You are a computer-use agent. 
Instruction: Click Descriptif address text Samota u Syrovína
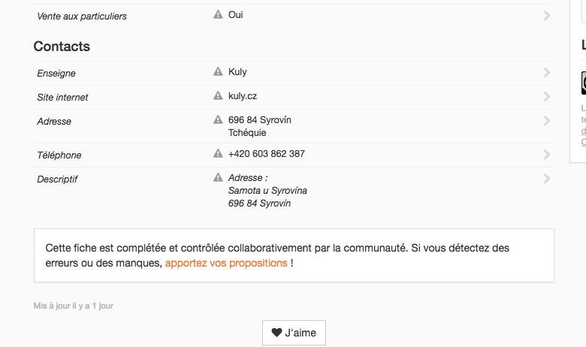tap(267, 191)
